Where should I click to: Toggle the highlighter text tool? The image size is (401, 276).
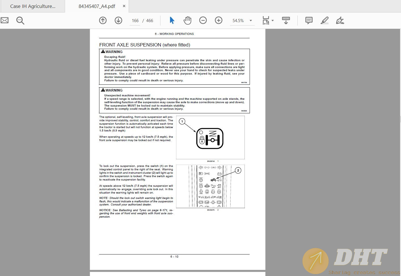324,20
